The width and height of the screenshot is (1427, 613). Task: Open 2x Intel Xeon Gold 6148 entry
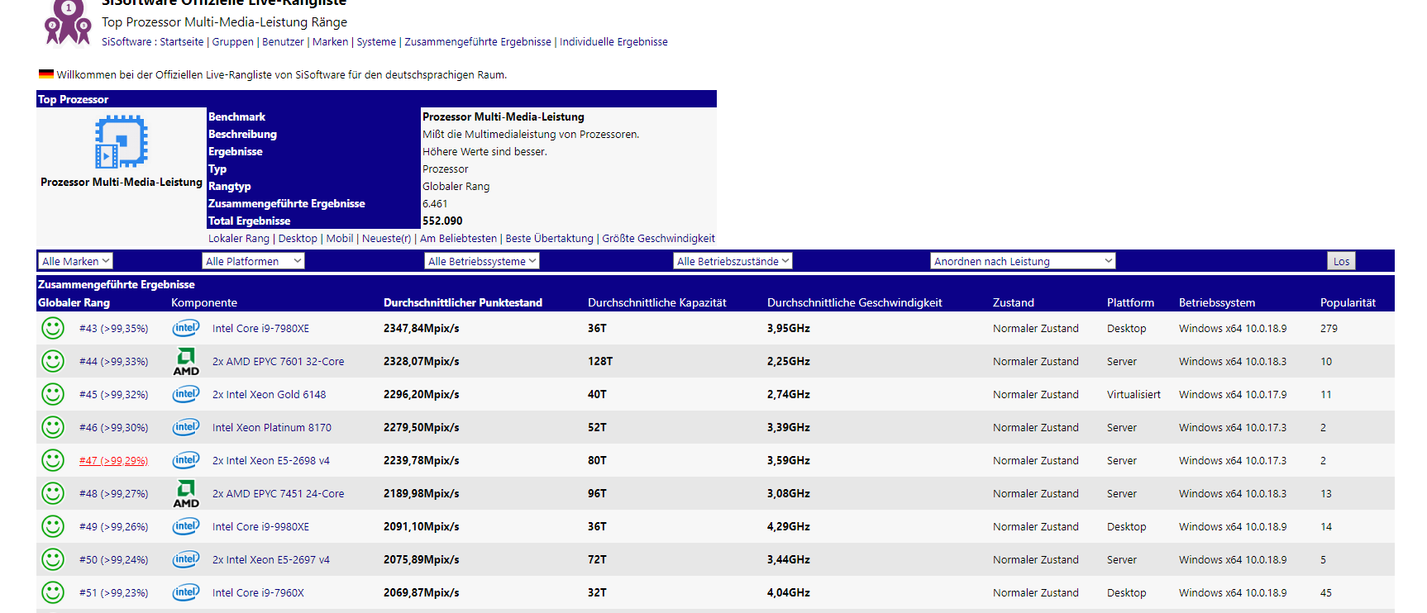click(x=269, y=395)
